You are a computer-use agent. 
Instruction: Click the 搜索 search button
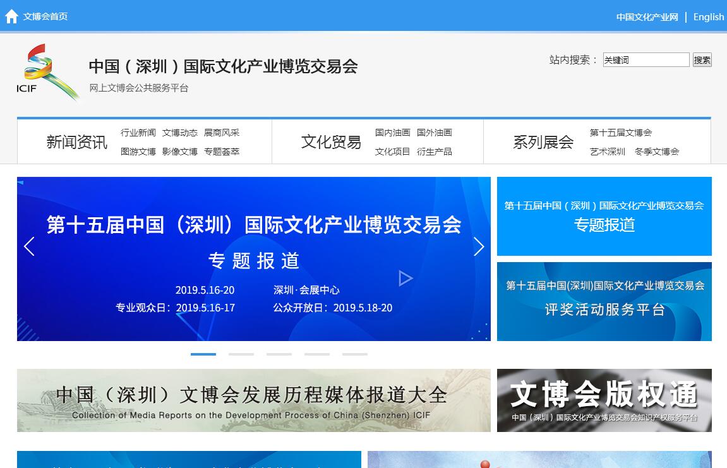pyautogui.click(x=702, y=60)
